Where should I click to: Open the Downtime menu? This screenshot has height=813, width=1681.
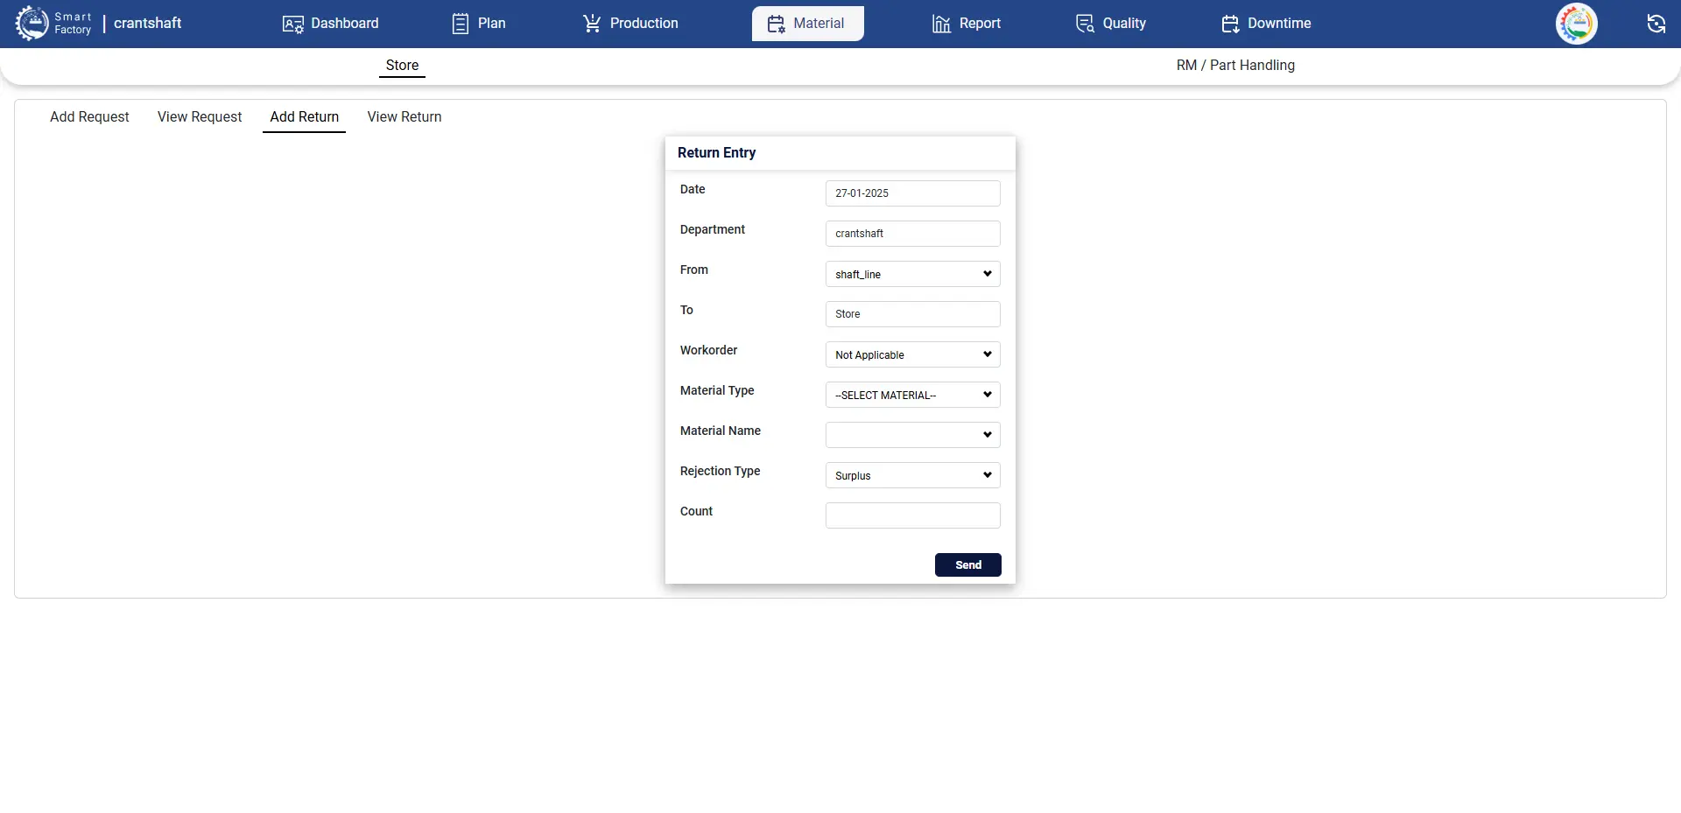1266,24
